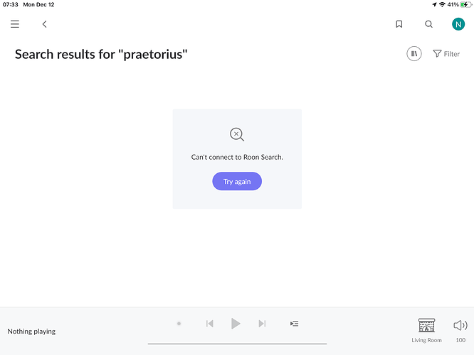Click the Nothing playing label
Screen dimensions: 474x355
pos(31,331)
